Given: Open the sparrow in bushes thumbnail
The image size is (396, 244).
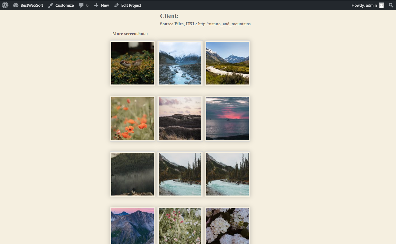Looking at the screenshot, I should point(133,63).
